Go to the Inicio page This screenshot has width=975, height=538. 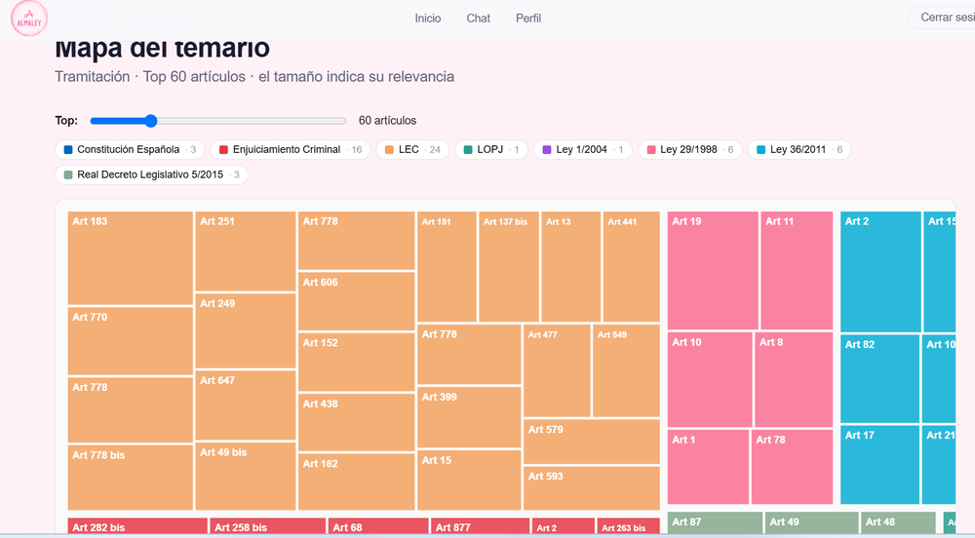point(428,19)
